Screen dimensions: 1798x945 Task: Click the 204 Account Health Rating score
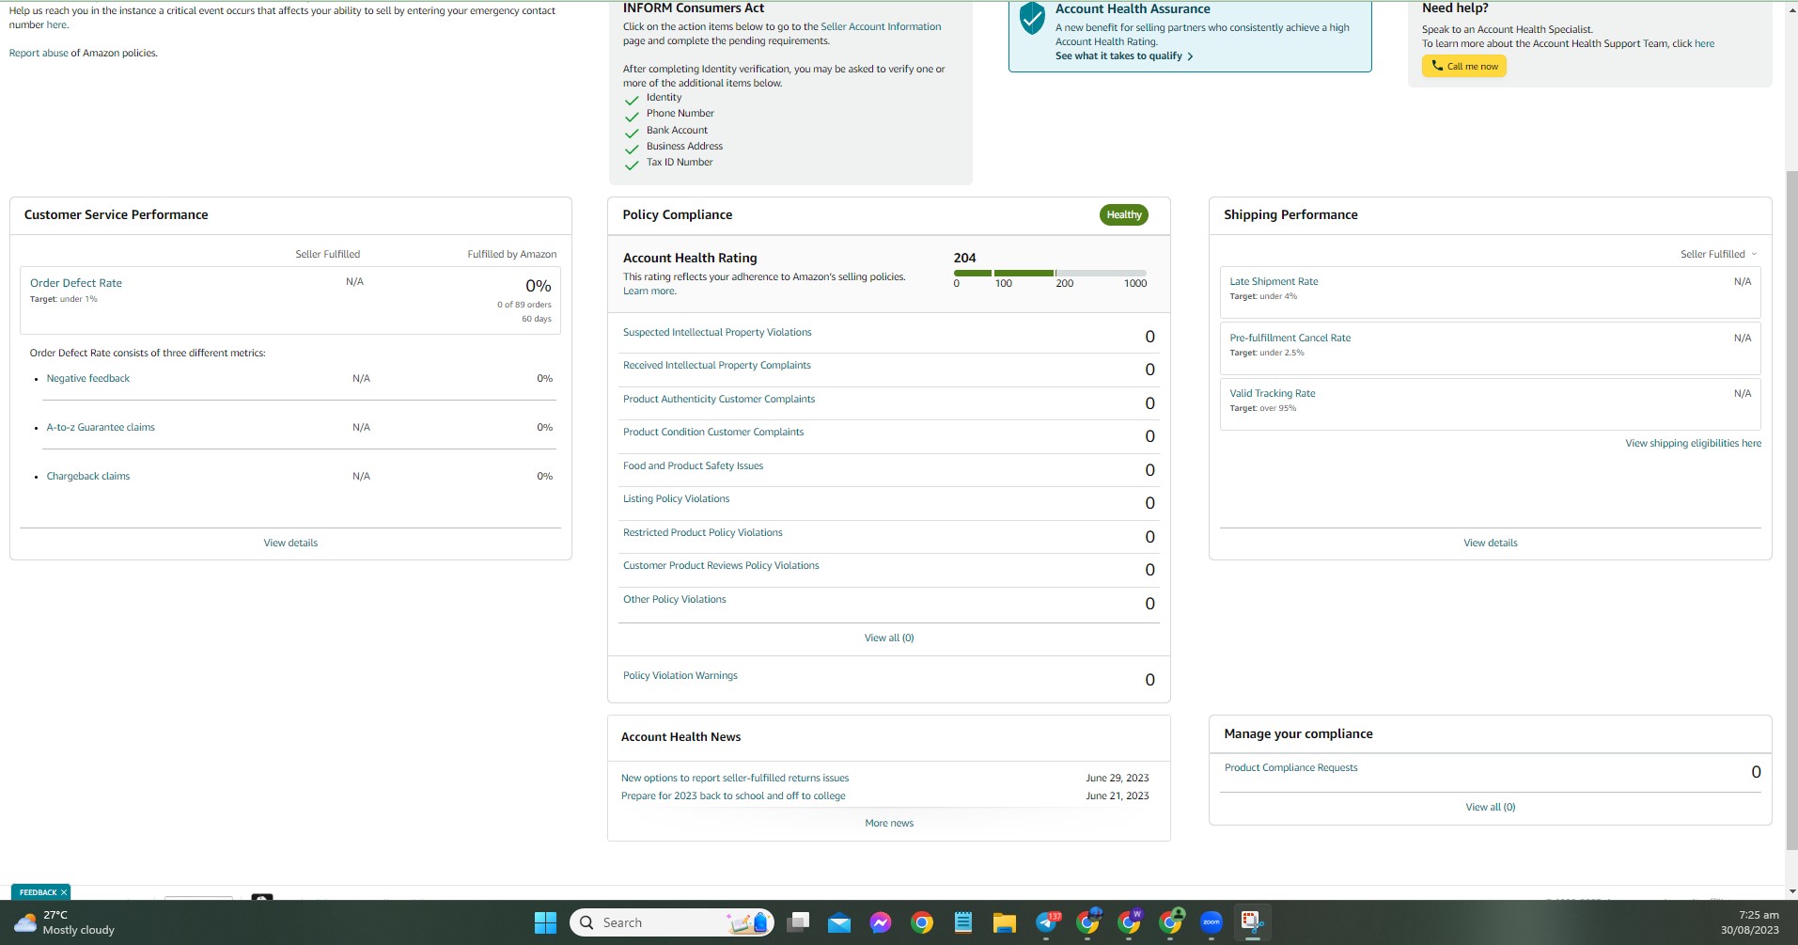pyautogui.click(x=964, y=258)
